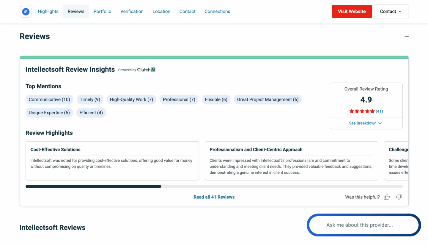
Task: Select the Great Project Management (6) chip
Action: (268, 99)
